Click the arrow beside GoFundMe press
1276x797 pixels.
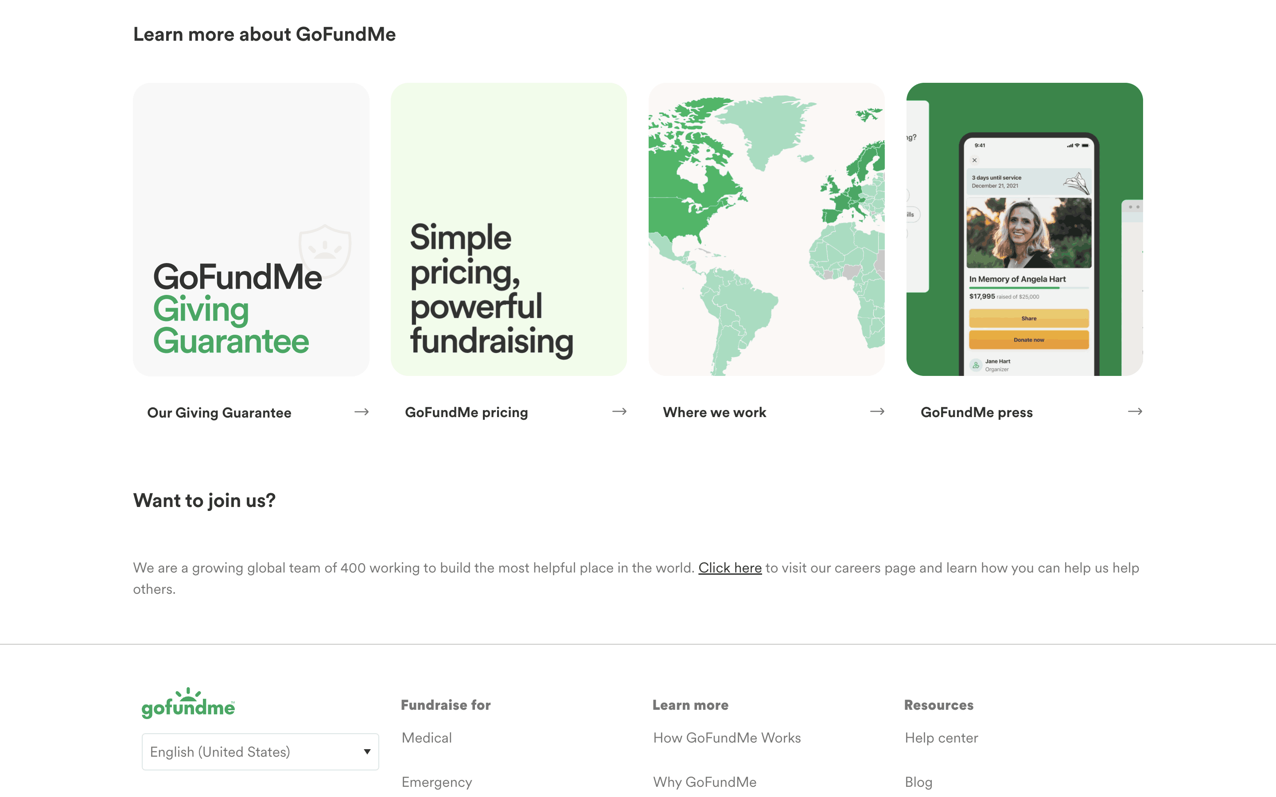(1135, 411)
